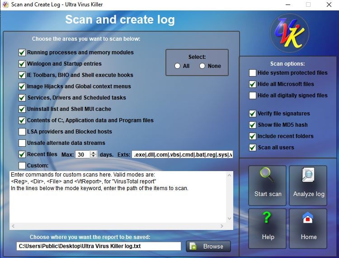Uncheck Winlogon and Startup entries
Image resolution: width=339 pixels, height=258 pixels.
tap(22, 64)
